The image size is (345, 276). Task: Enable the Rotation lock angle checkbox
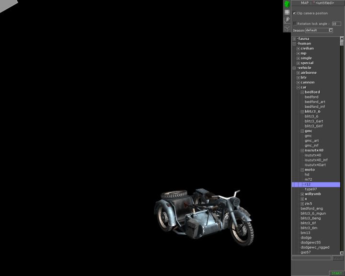[295, 23]
